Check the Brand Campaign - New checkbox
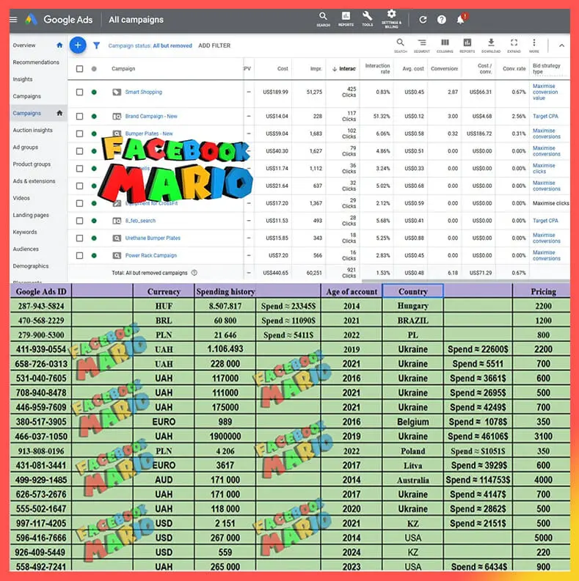This screenshot has height=581, width=579. 79,117
